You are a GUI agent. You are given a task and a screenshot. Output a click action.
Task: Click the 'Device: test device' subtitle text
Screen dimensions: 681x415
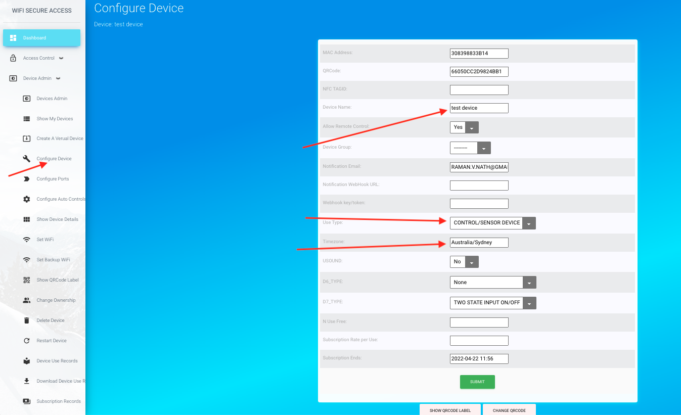(x=118, y=24)
